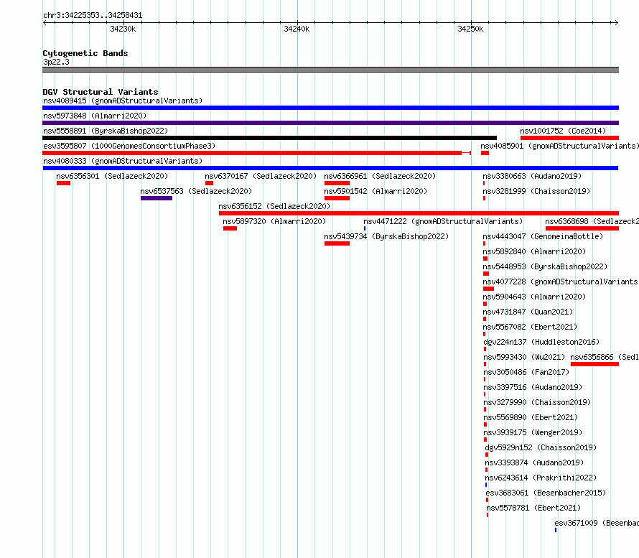Click the red bar under esv3595807

(257, 153)
